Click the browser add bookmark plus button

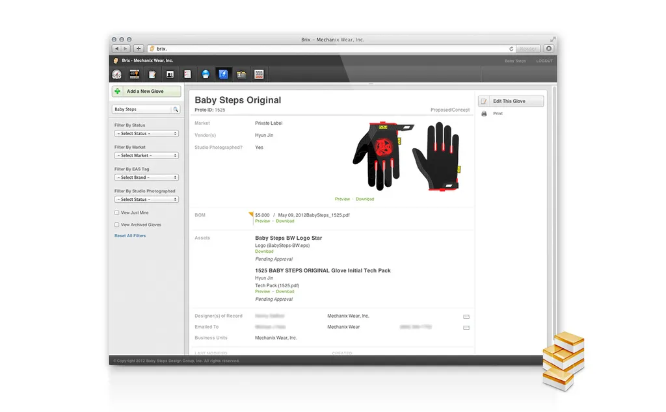coord(139,49)
